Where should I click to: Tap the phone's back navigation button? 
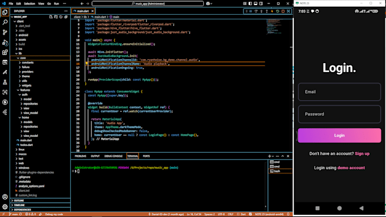point(361,208)
